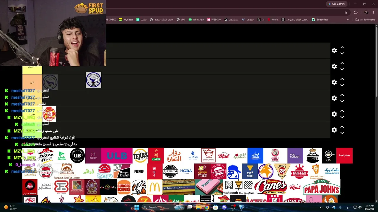Choose the Burger Hunch logo
This screenshot has width=378, height=212.
tap(122, 171)
